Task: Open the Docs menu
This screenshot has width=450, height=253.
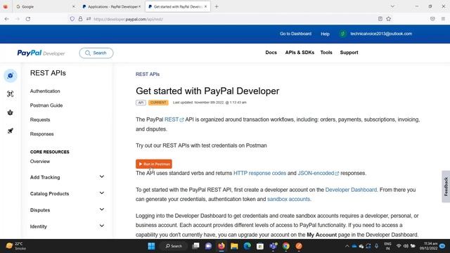Action: 271,53
